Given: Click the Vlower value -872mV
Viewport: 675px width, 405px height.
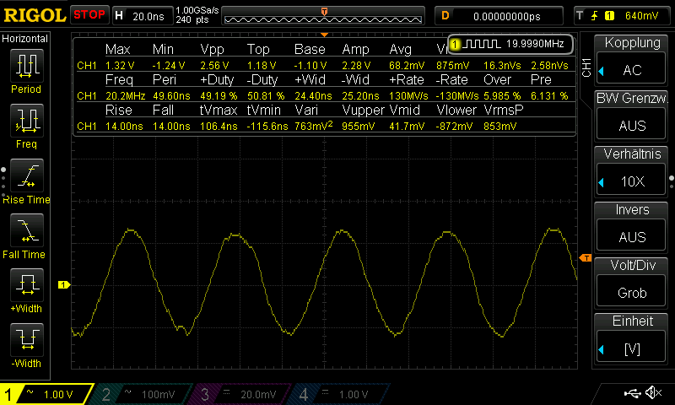Looking at the screenshot, I should pos(454,126).
